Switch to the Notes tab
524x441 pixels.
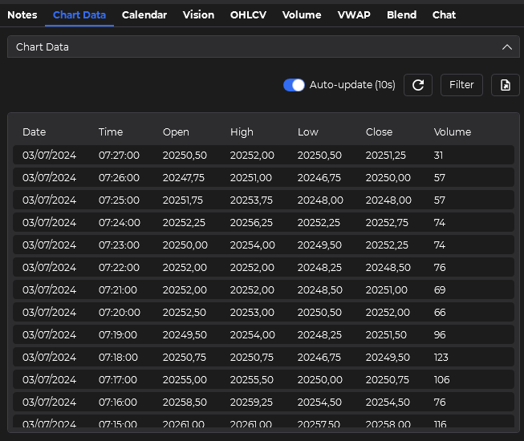22,14
